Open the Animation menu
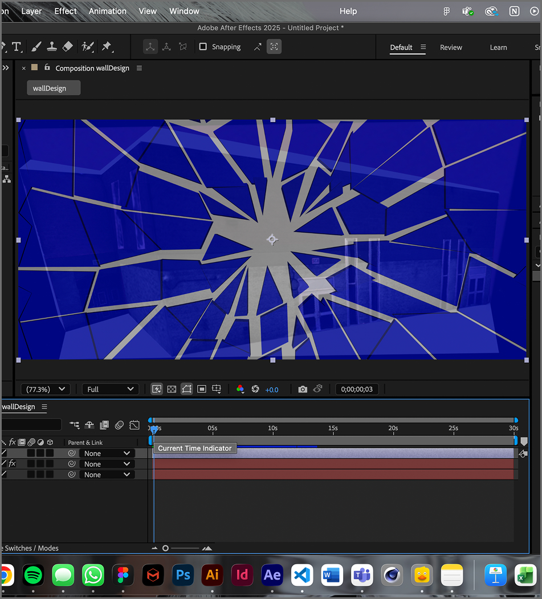Image resolution: width=542 pixels, height=599 pixels. coord(107,11)
